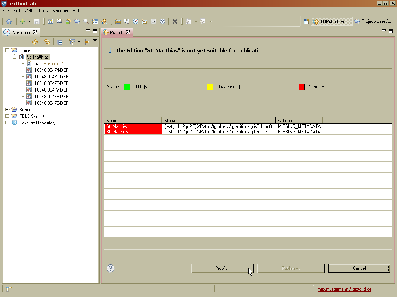Click the green plus New icon
The width and height of the screenshot is (397, 297).
pyautogui.click(x=22, y=22)
